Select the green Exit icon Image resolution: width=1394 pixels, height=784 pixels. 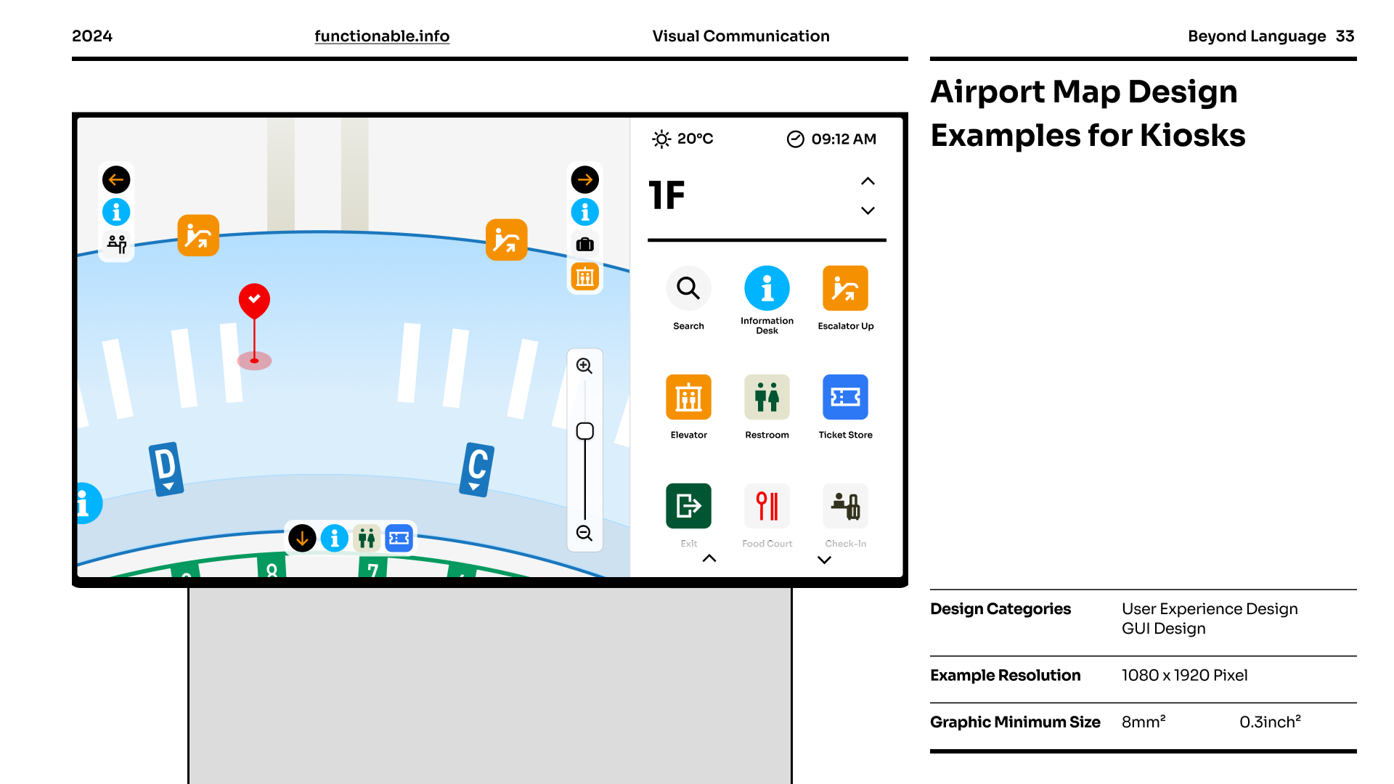[688, 506]
